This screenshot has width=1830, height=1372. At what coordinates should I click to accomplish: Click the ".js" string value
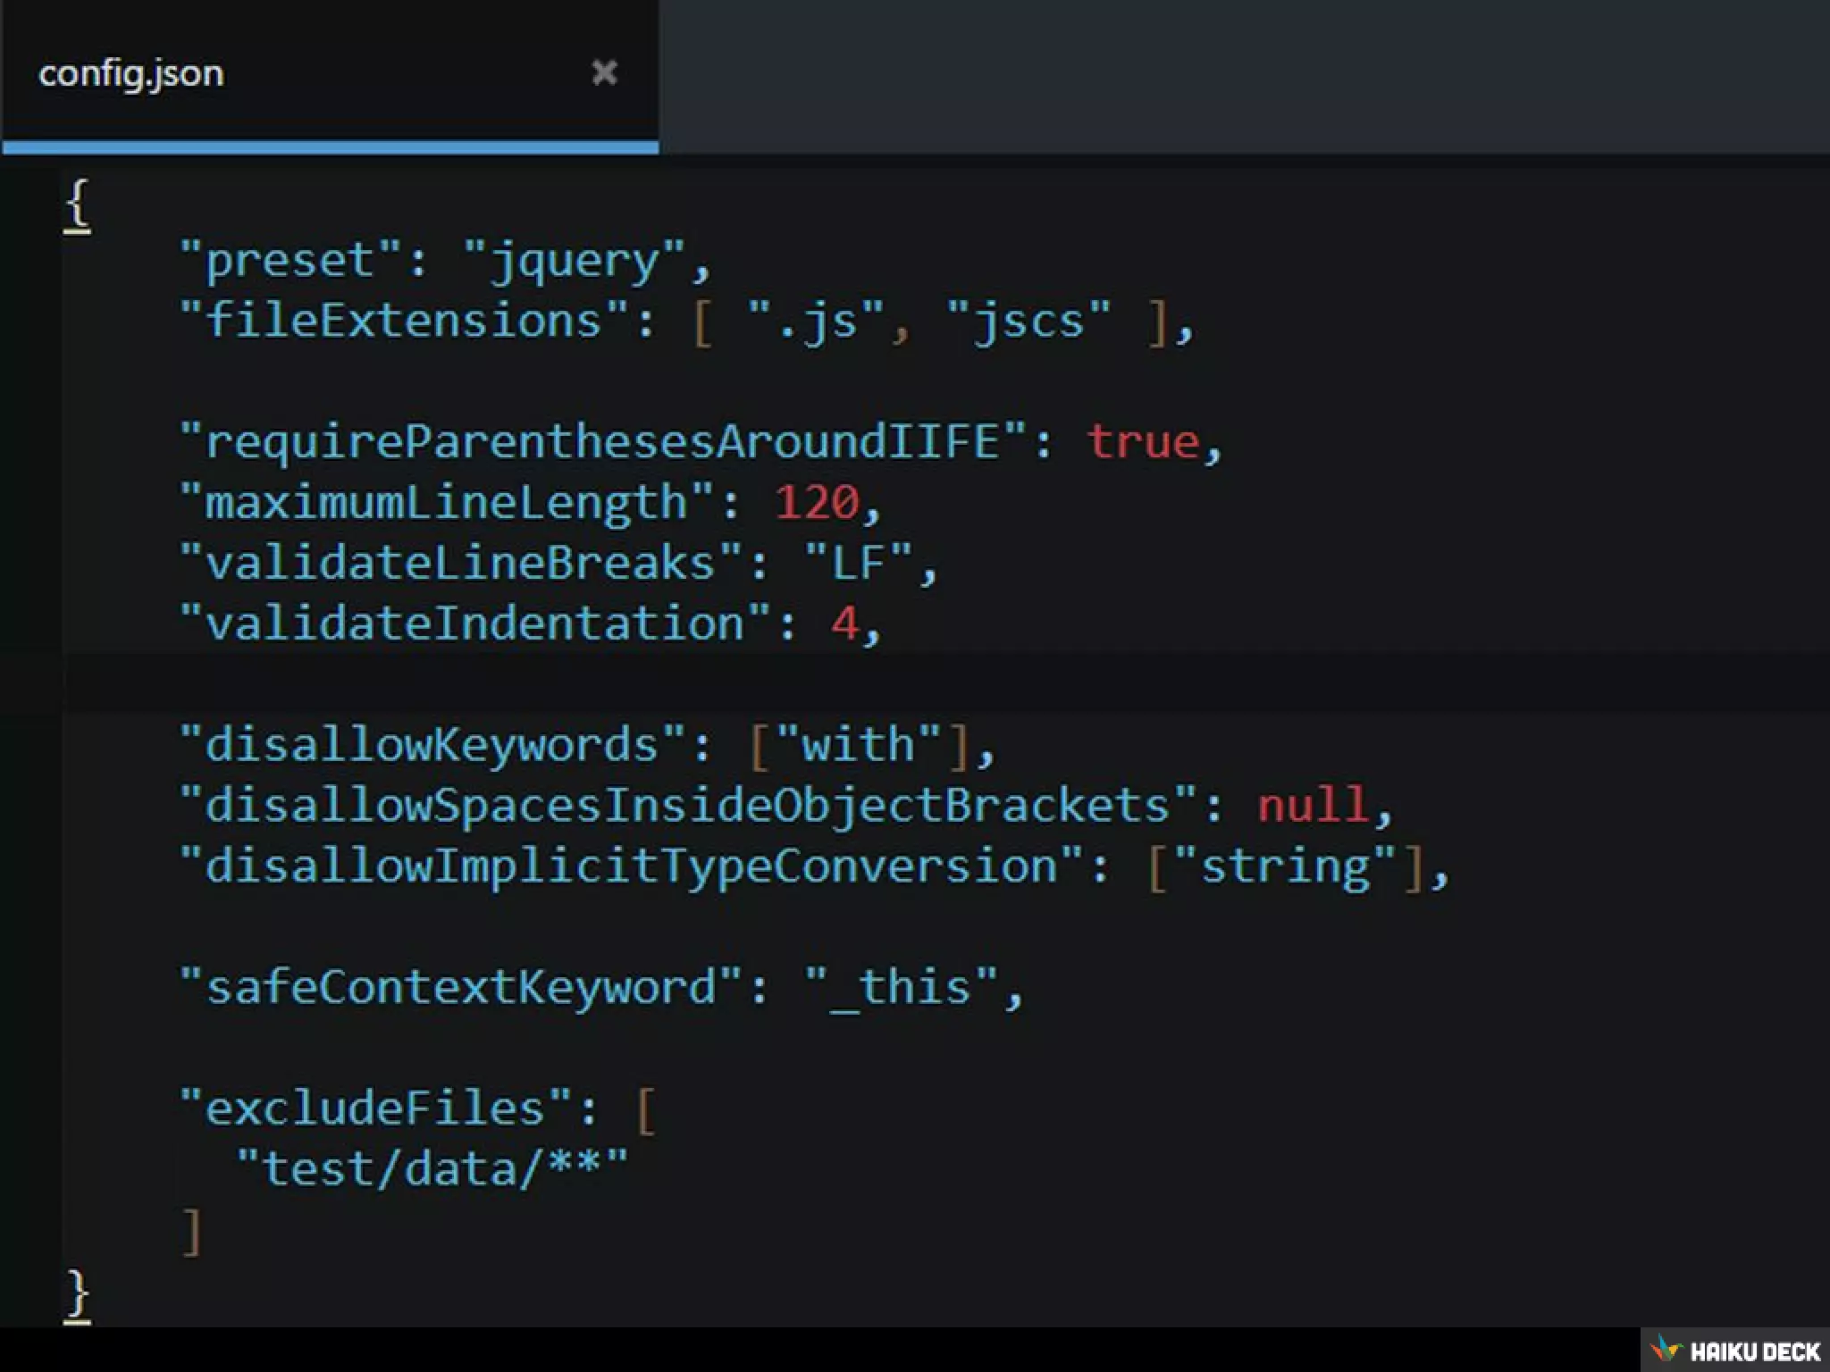816,322
